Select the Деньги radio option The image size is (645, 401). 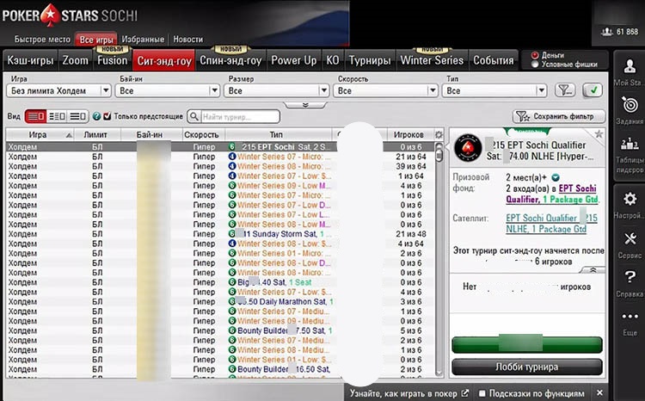[x=535, y=55]
